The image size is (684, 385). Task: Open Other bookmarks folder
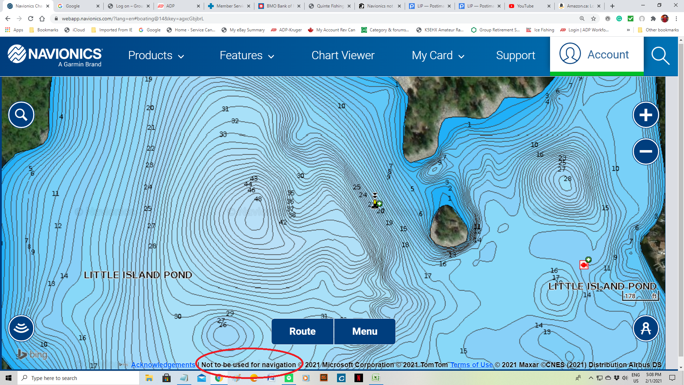(658, 30)
